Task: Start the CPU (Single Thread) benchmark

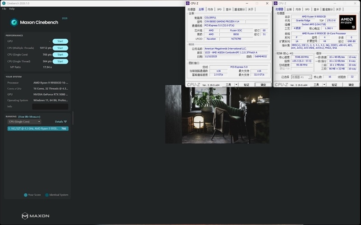Action: click(x=60, y=61)
